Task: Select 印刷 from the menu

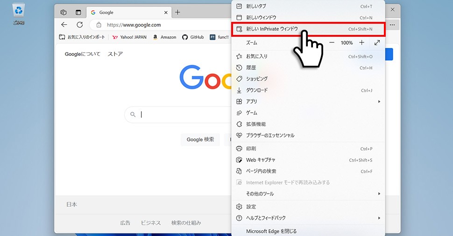Action: pos(308,149)
